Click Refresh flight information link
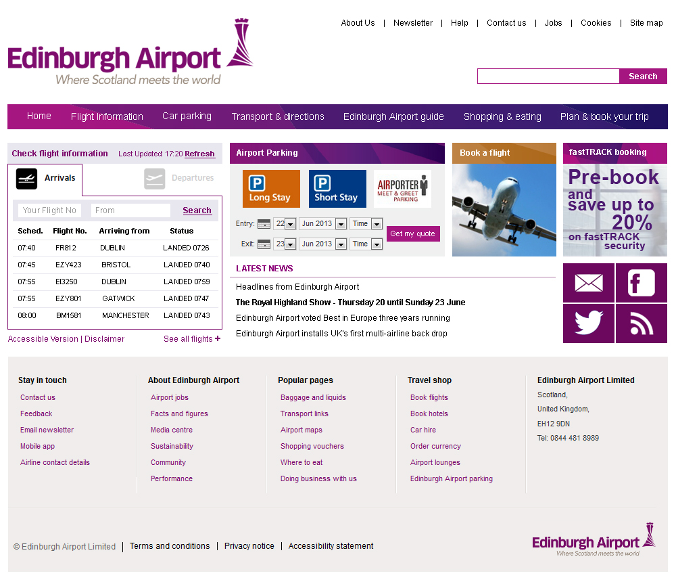This screenshot has width=676, height=582. click(x=199, y=154)
